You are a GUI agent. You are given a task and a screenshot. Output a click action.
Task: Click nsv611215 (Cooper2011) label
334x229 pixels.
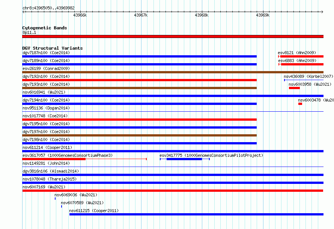(x=94, y=211)
